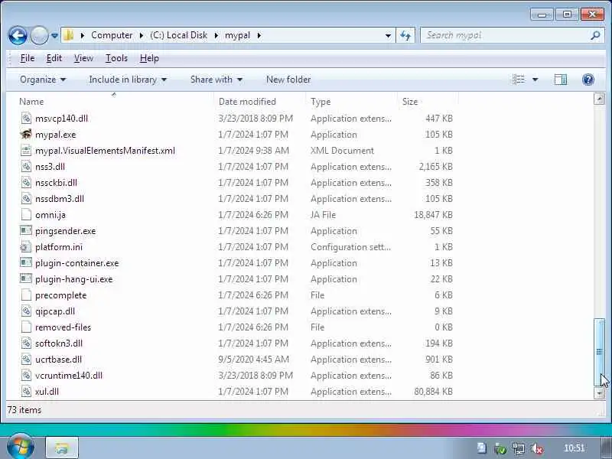This screenshot has height=459, width=612.
Task: Sort by Date modified column header
Action: 260,102
